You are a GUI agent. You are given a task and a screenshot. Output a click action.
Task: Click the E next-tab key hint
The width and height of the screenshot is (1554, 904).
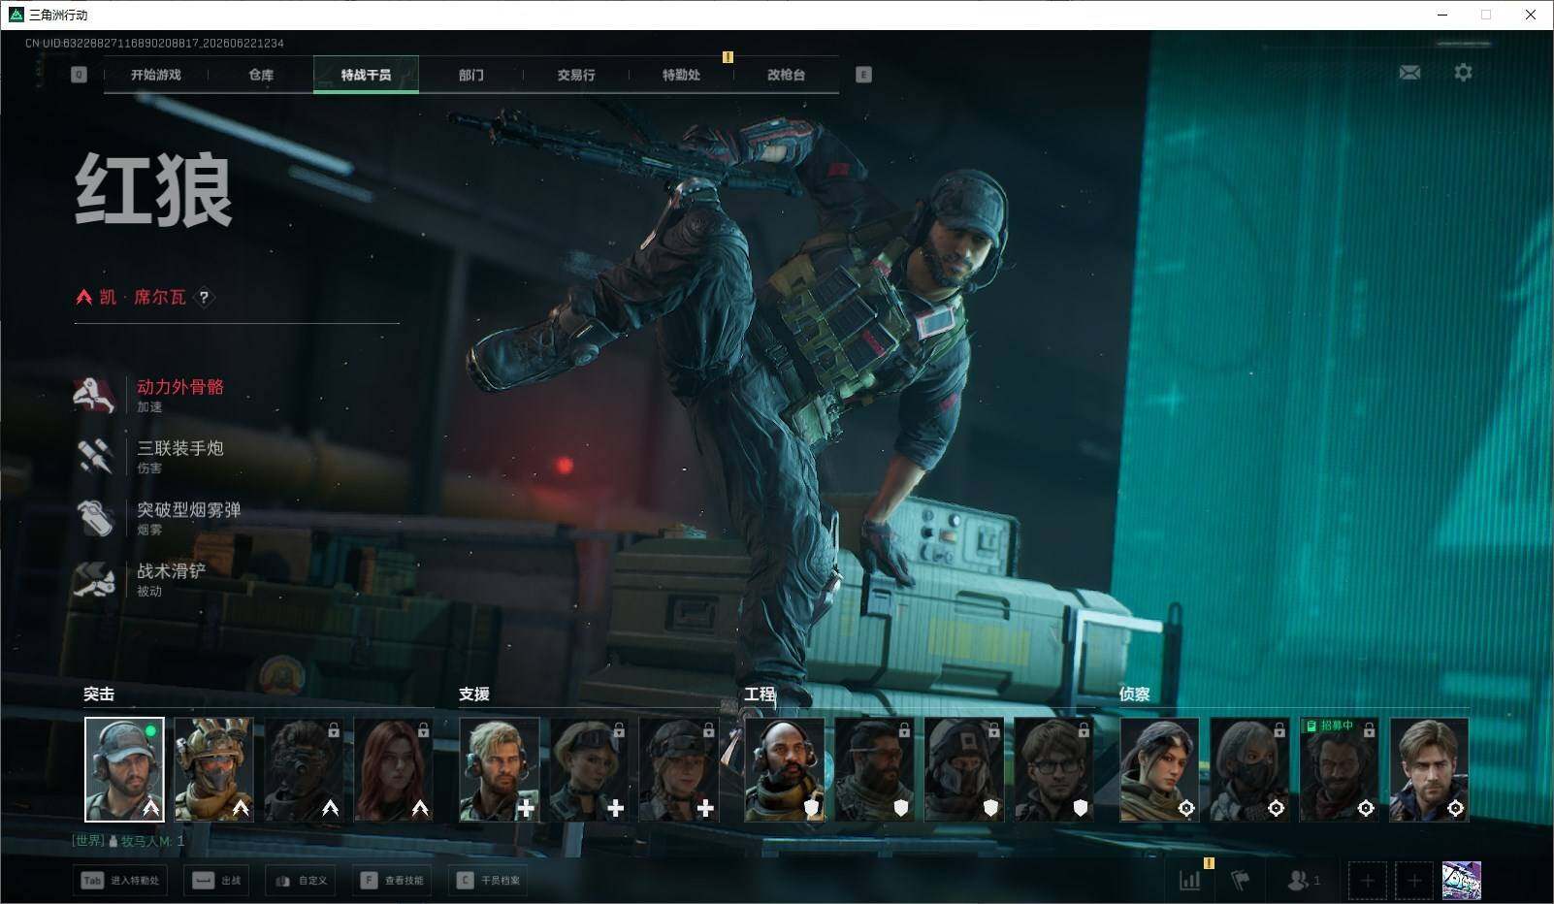[863, 75]
